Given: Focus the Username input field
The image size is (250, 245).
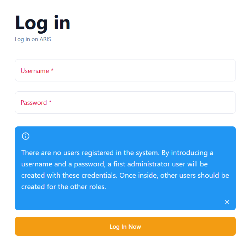Looking at the screenshot, I should [125, 70].
